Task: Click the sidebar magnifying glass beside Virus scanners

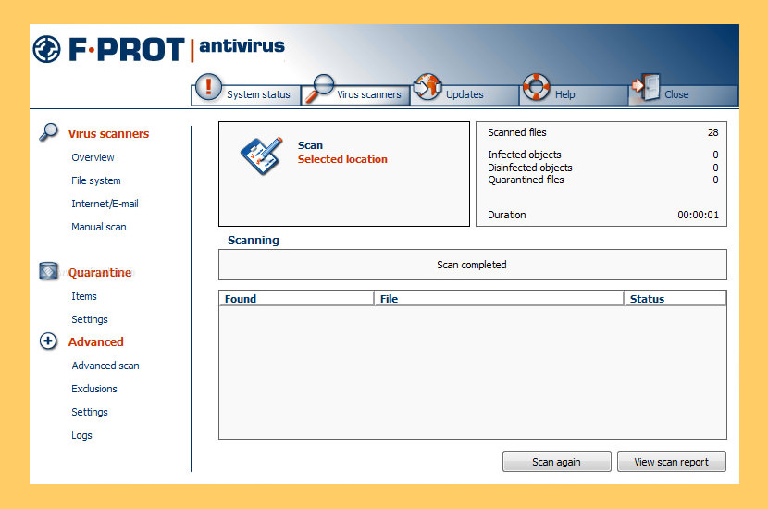Action: (x=49, y=132)
